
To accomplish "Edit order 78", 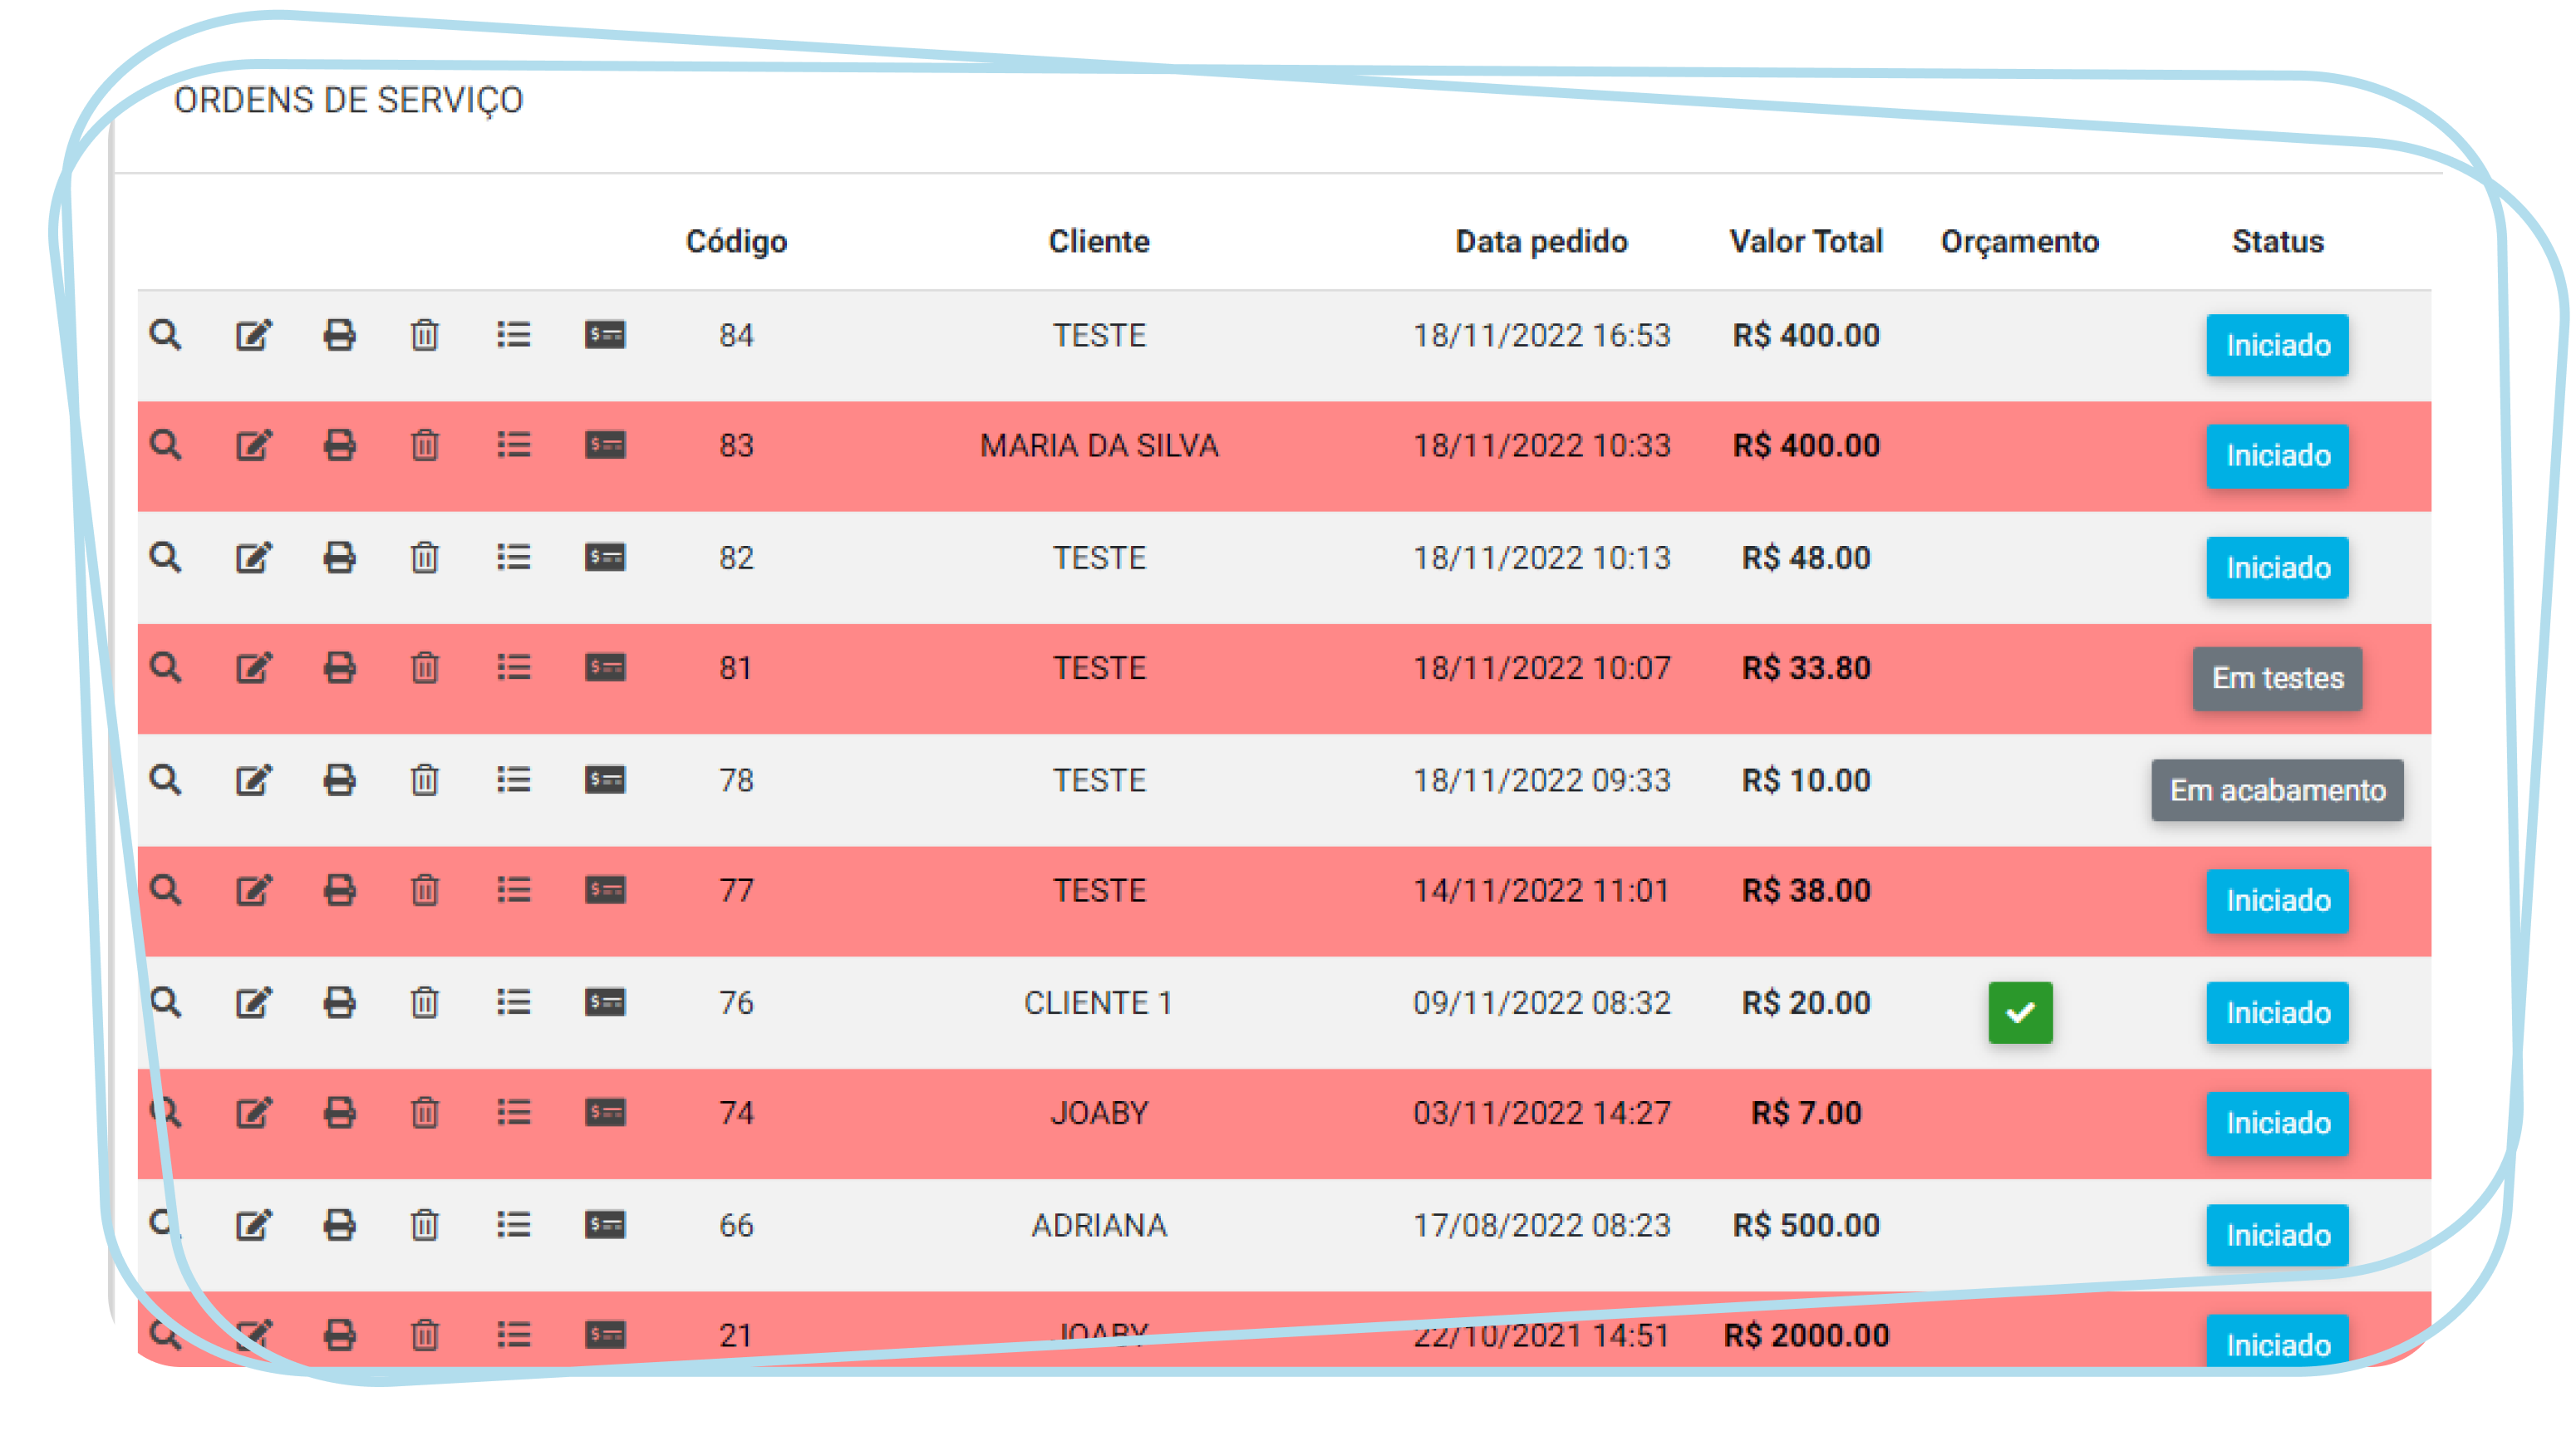I will tap(253, 780).
